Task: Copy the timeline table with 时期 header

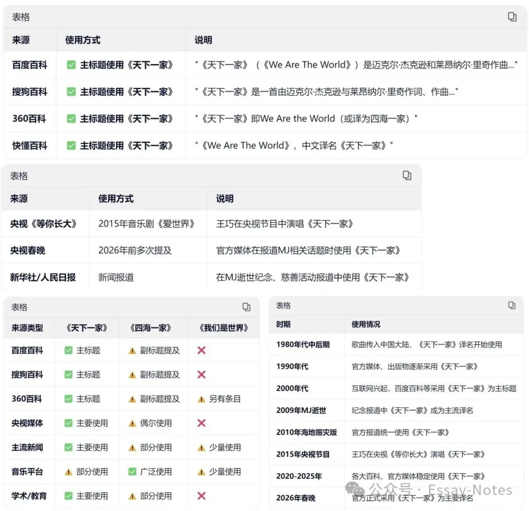Action: 511,305
